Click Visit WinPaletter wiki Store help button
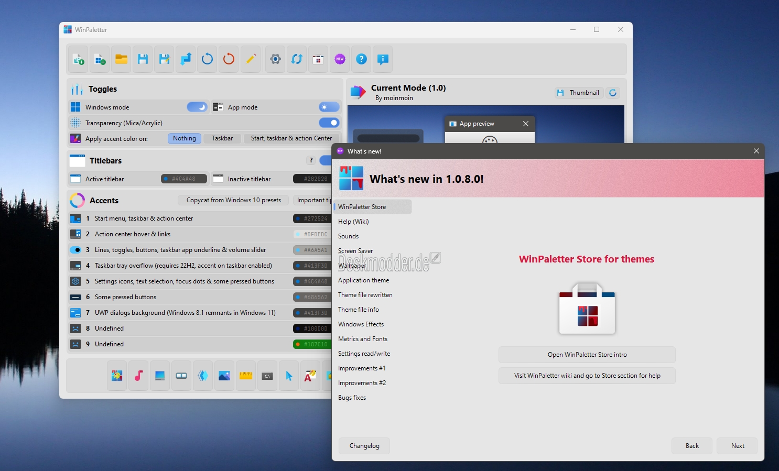This screenshot has width=779, height=471. (587, 376)
